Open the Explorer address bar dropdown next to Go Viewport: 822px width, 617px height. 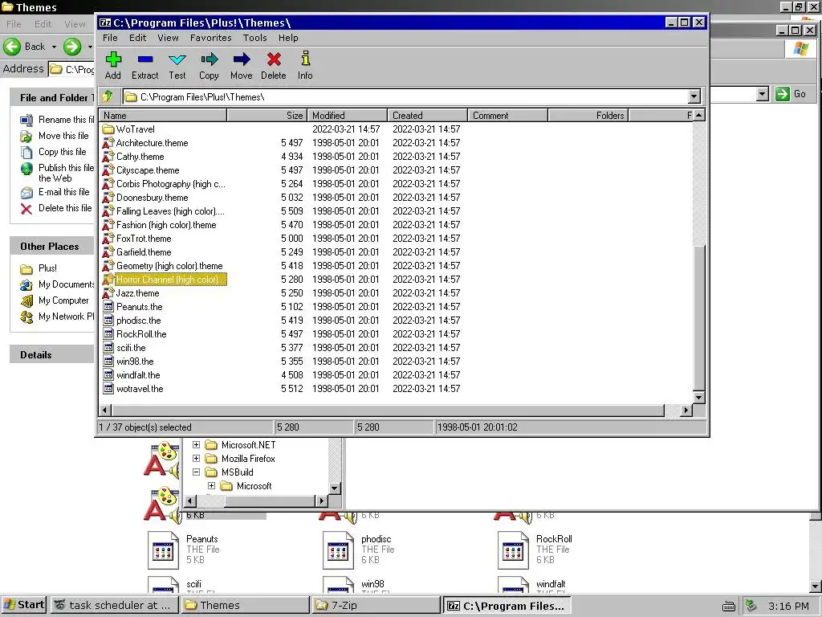pos(763,94)
